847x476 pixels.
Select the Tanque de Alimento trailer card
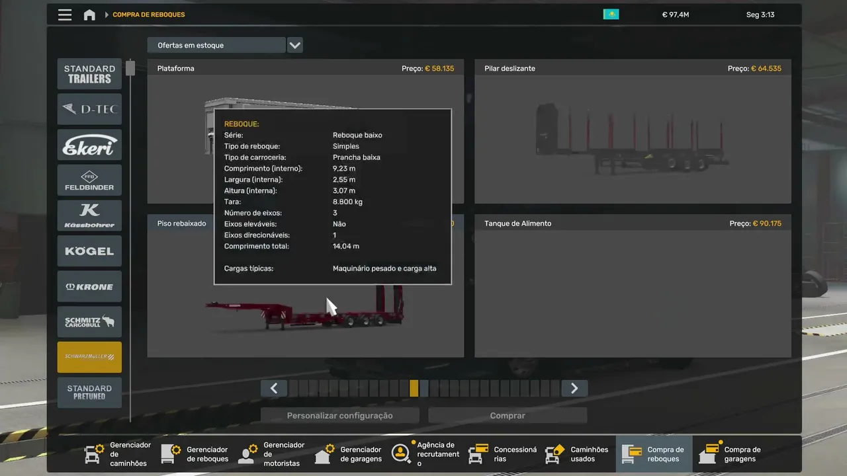point(633,286)
